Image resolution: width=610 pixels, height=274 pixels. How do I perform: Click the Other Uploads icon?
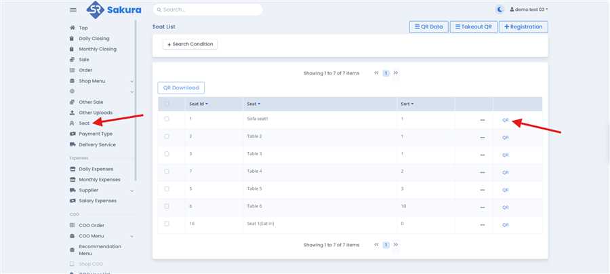pos(72,113)
